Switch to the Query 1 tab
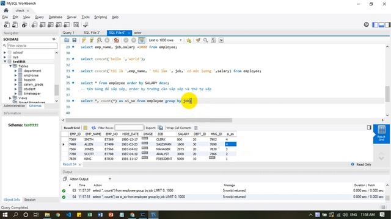Screen dimensions: 391x219 tap(68, 33)
